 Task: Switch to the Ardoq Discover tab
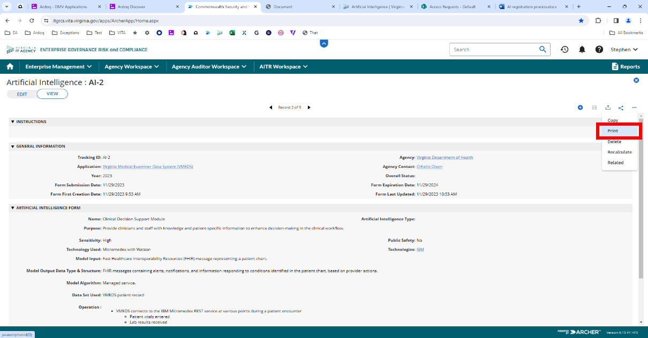(x=144, y=7)
